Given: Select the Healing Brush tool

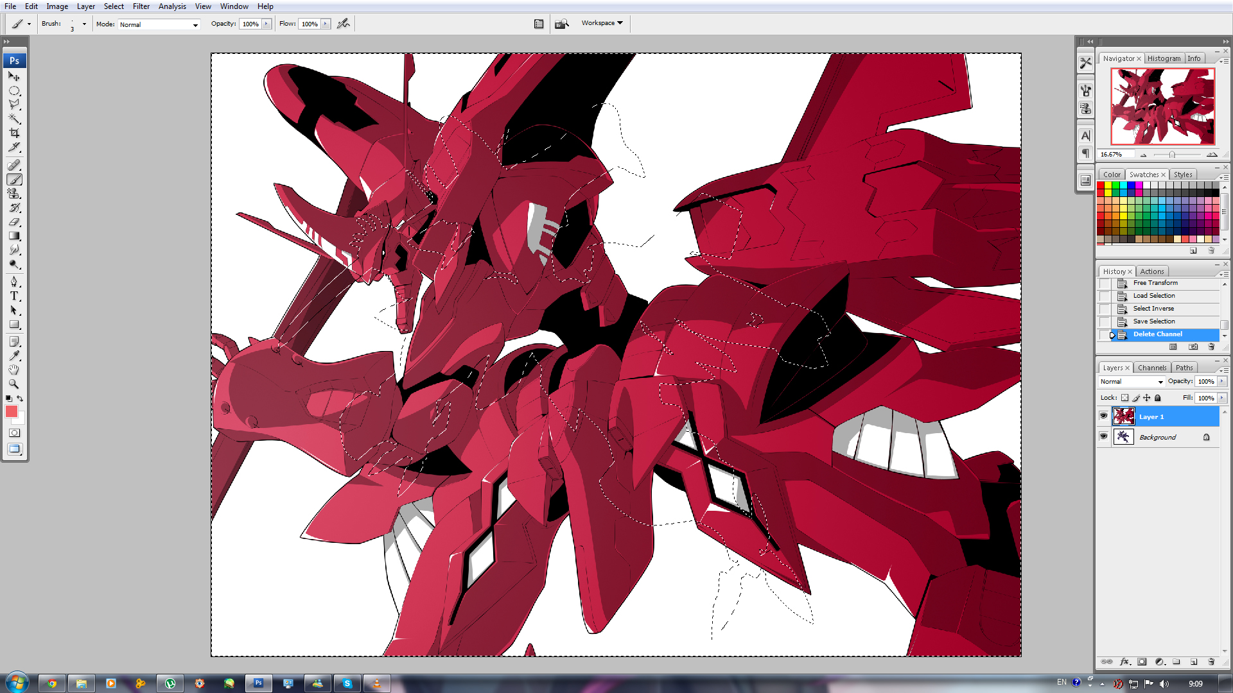Looking at the screenshot, I should [x=14, y=166].
